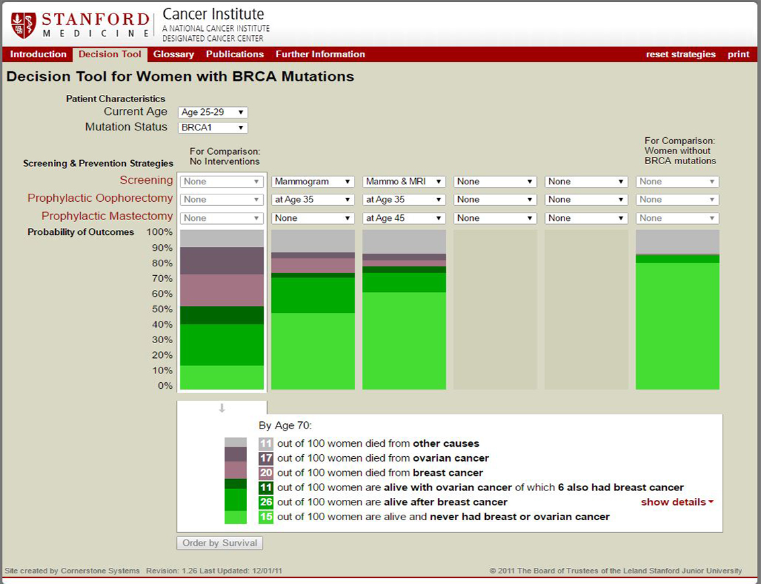Click the light green 15 swatch in the legend

click(266, 517)
